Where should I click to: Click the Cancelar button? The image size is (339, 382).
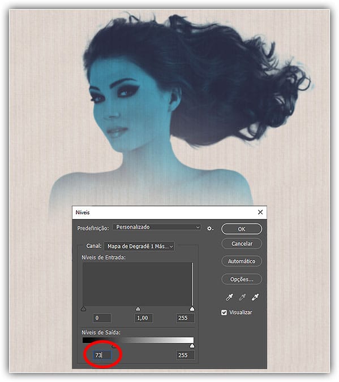pos(242,244)
